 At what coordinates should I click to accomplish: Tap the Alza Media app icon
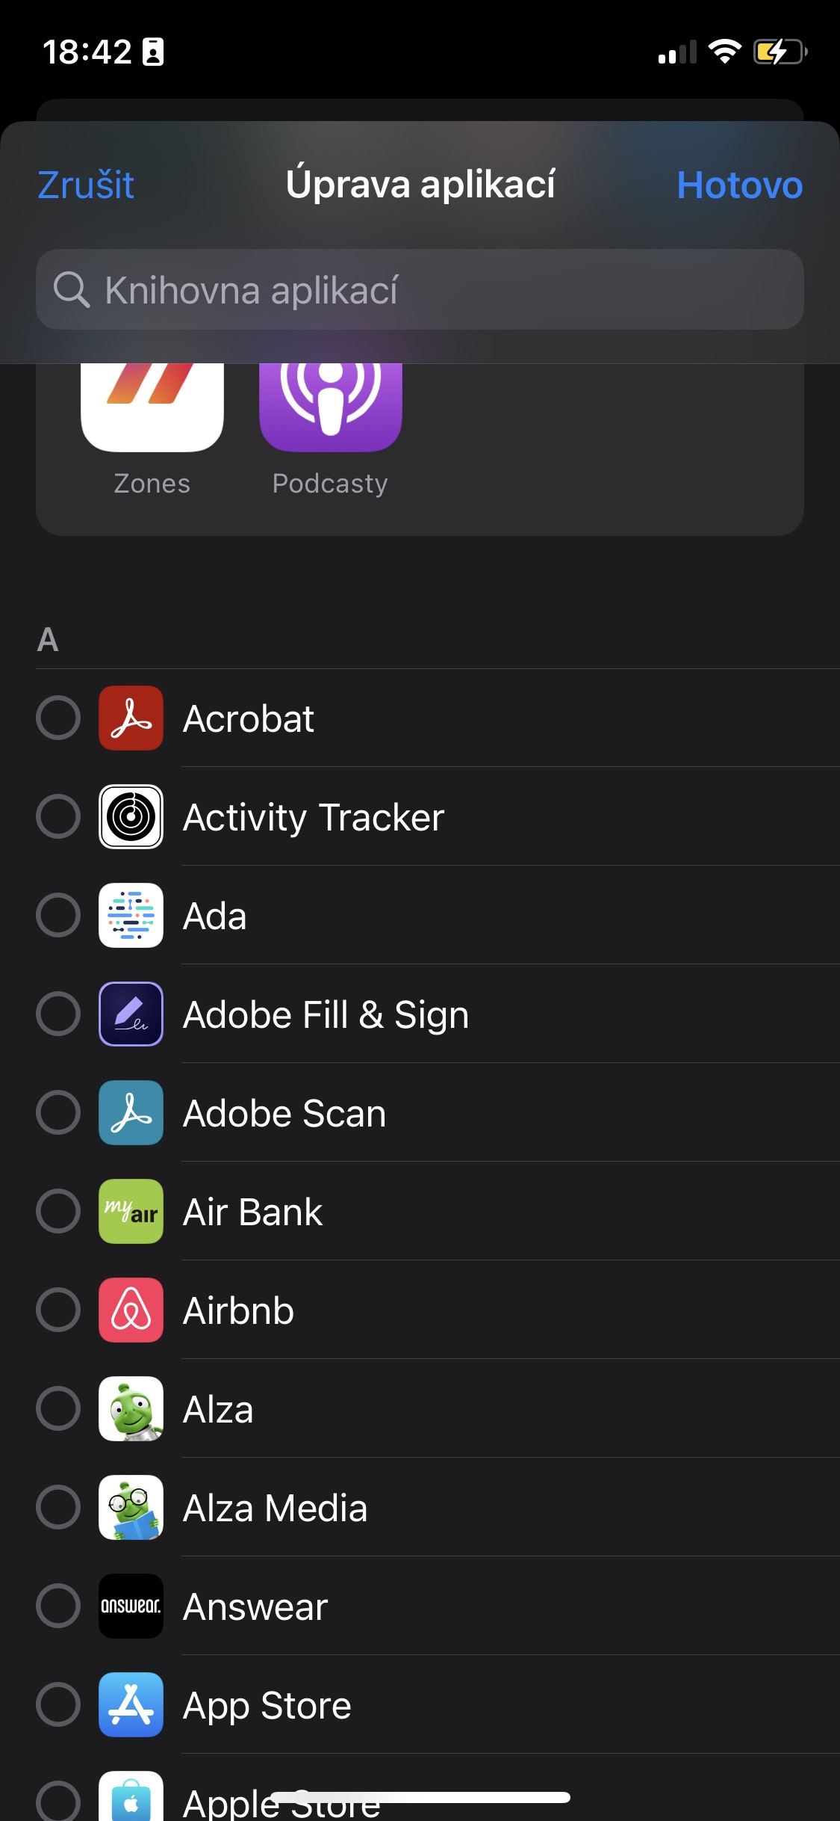[131, 1508]
